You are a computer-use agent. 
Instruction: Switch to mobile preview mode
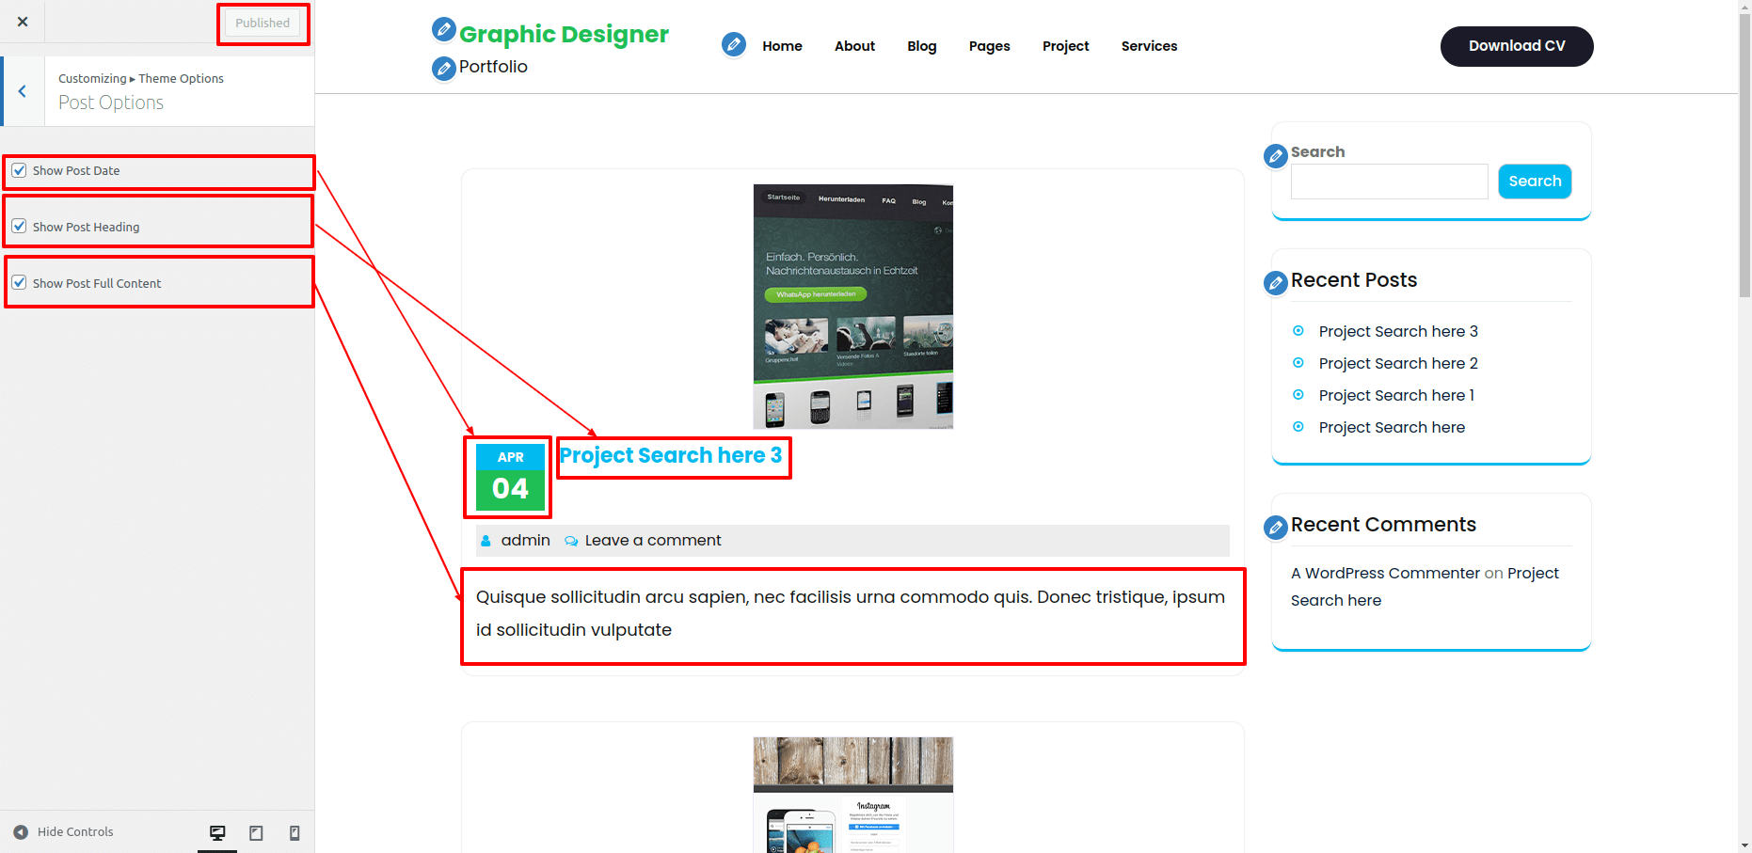295,832
